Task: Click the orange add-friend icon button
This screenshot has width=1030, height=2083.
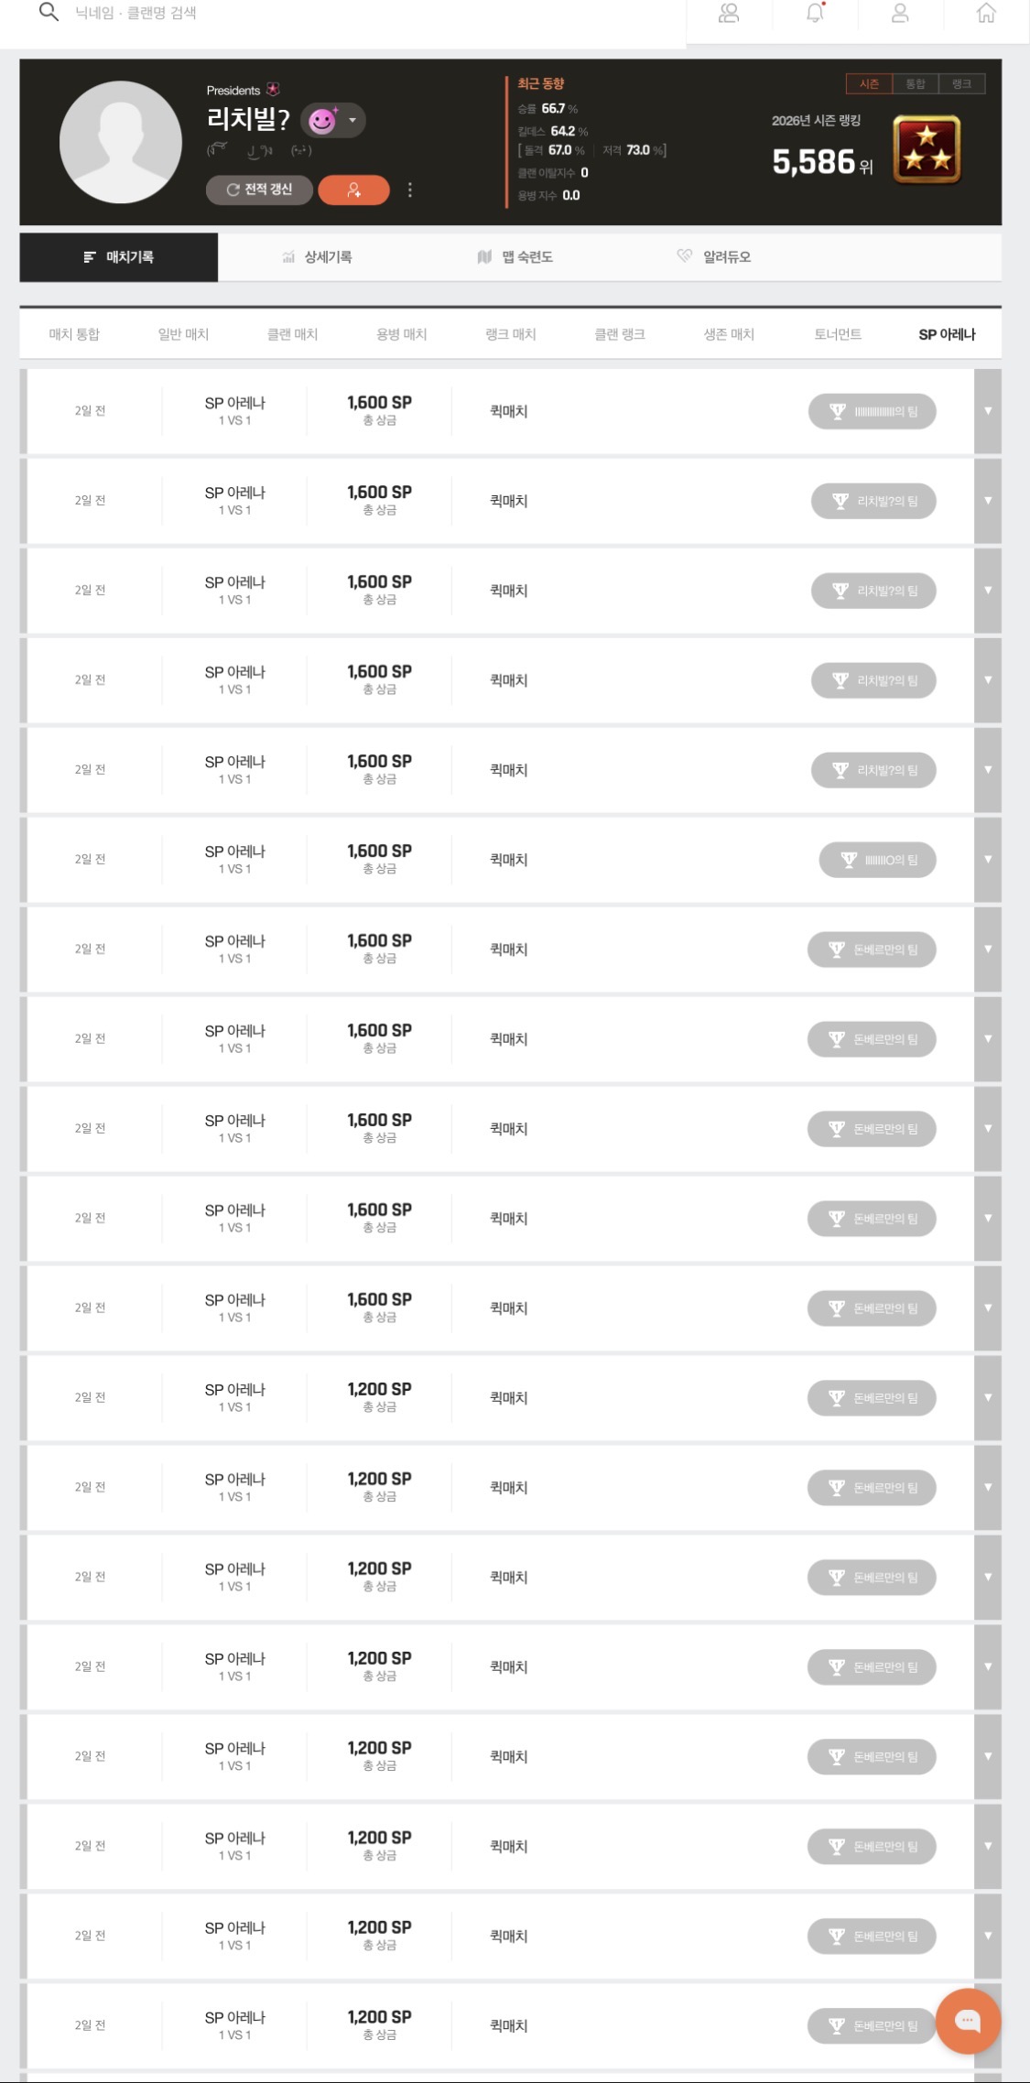Action: point(353,190)
